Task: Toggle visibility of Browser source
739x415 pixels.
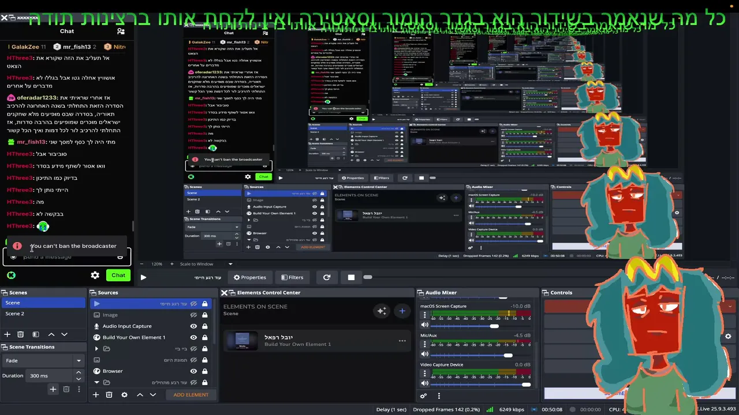Action: tap(193, 371)
